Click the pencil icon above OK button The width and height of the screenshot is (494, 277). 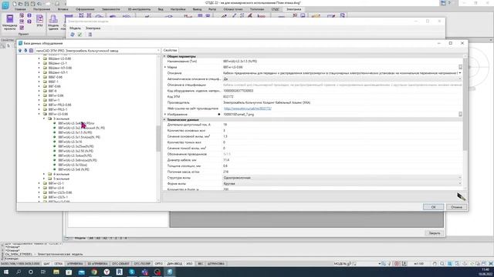click(462, 197)
